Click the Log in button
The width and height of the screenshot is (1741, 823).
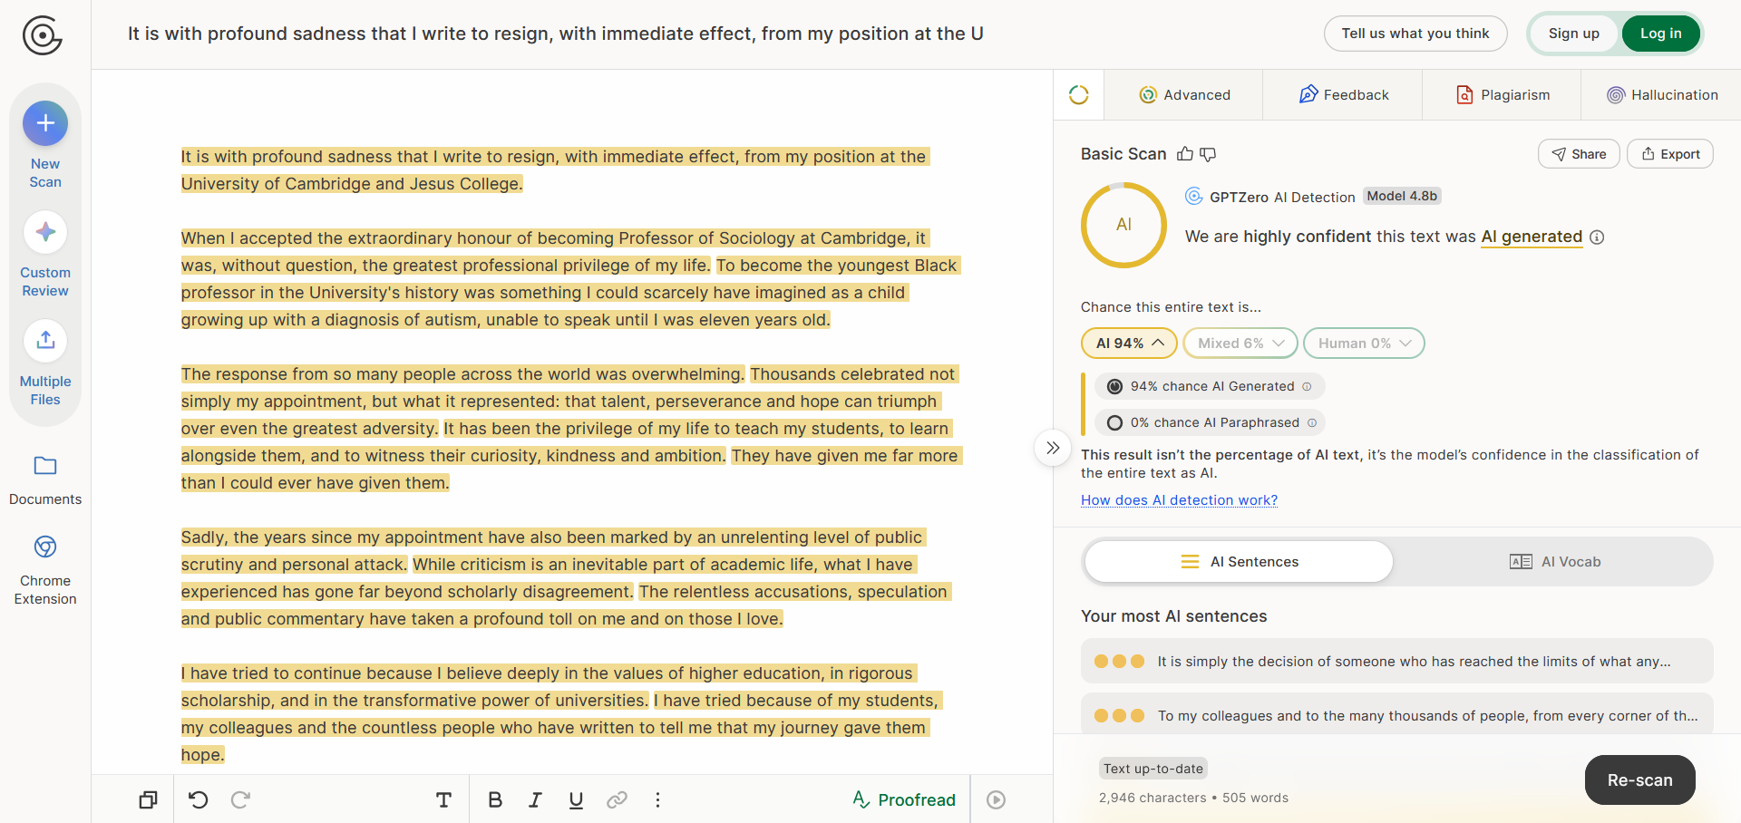[x=1661, y=34]
